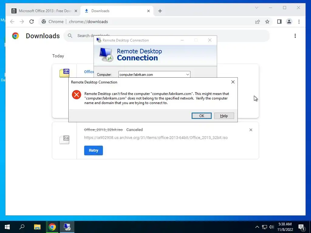This screenshot has height=233, width=311.
Task: Open Chrome's main three-dot menu
Action: click(299, 22)
